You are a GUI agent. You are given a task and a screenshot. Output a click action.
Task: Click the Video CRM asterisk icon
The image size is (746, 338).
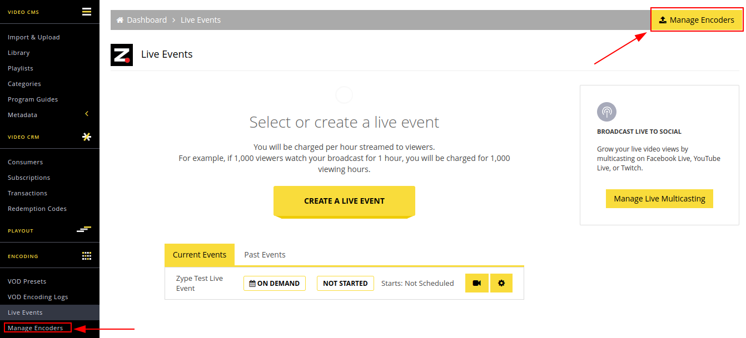(87, 137)
